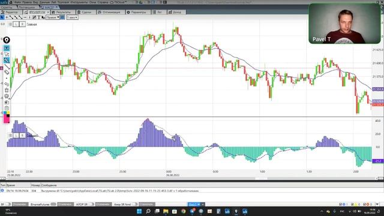Switch to the Параметры tab
The height and width of the screenshot is (216, 384).
pos(138,12)
